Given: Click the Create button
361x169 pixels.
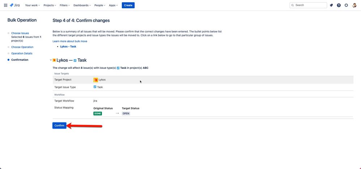Looking at the screenshot, I should [x=128, y=5].
